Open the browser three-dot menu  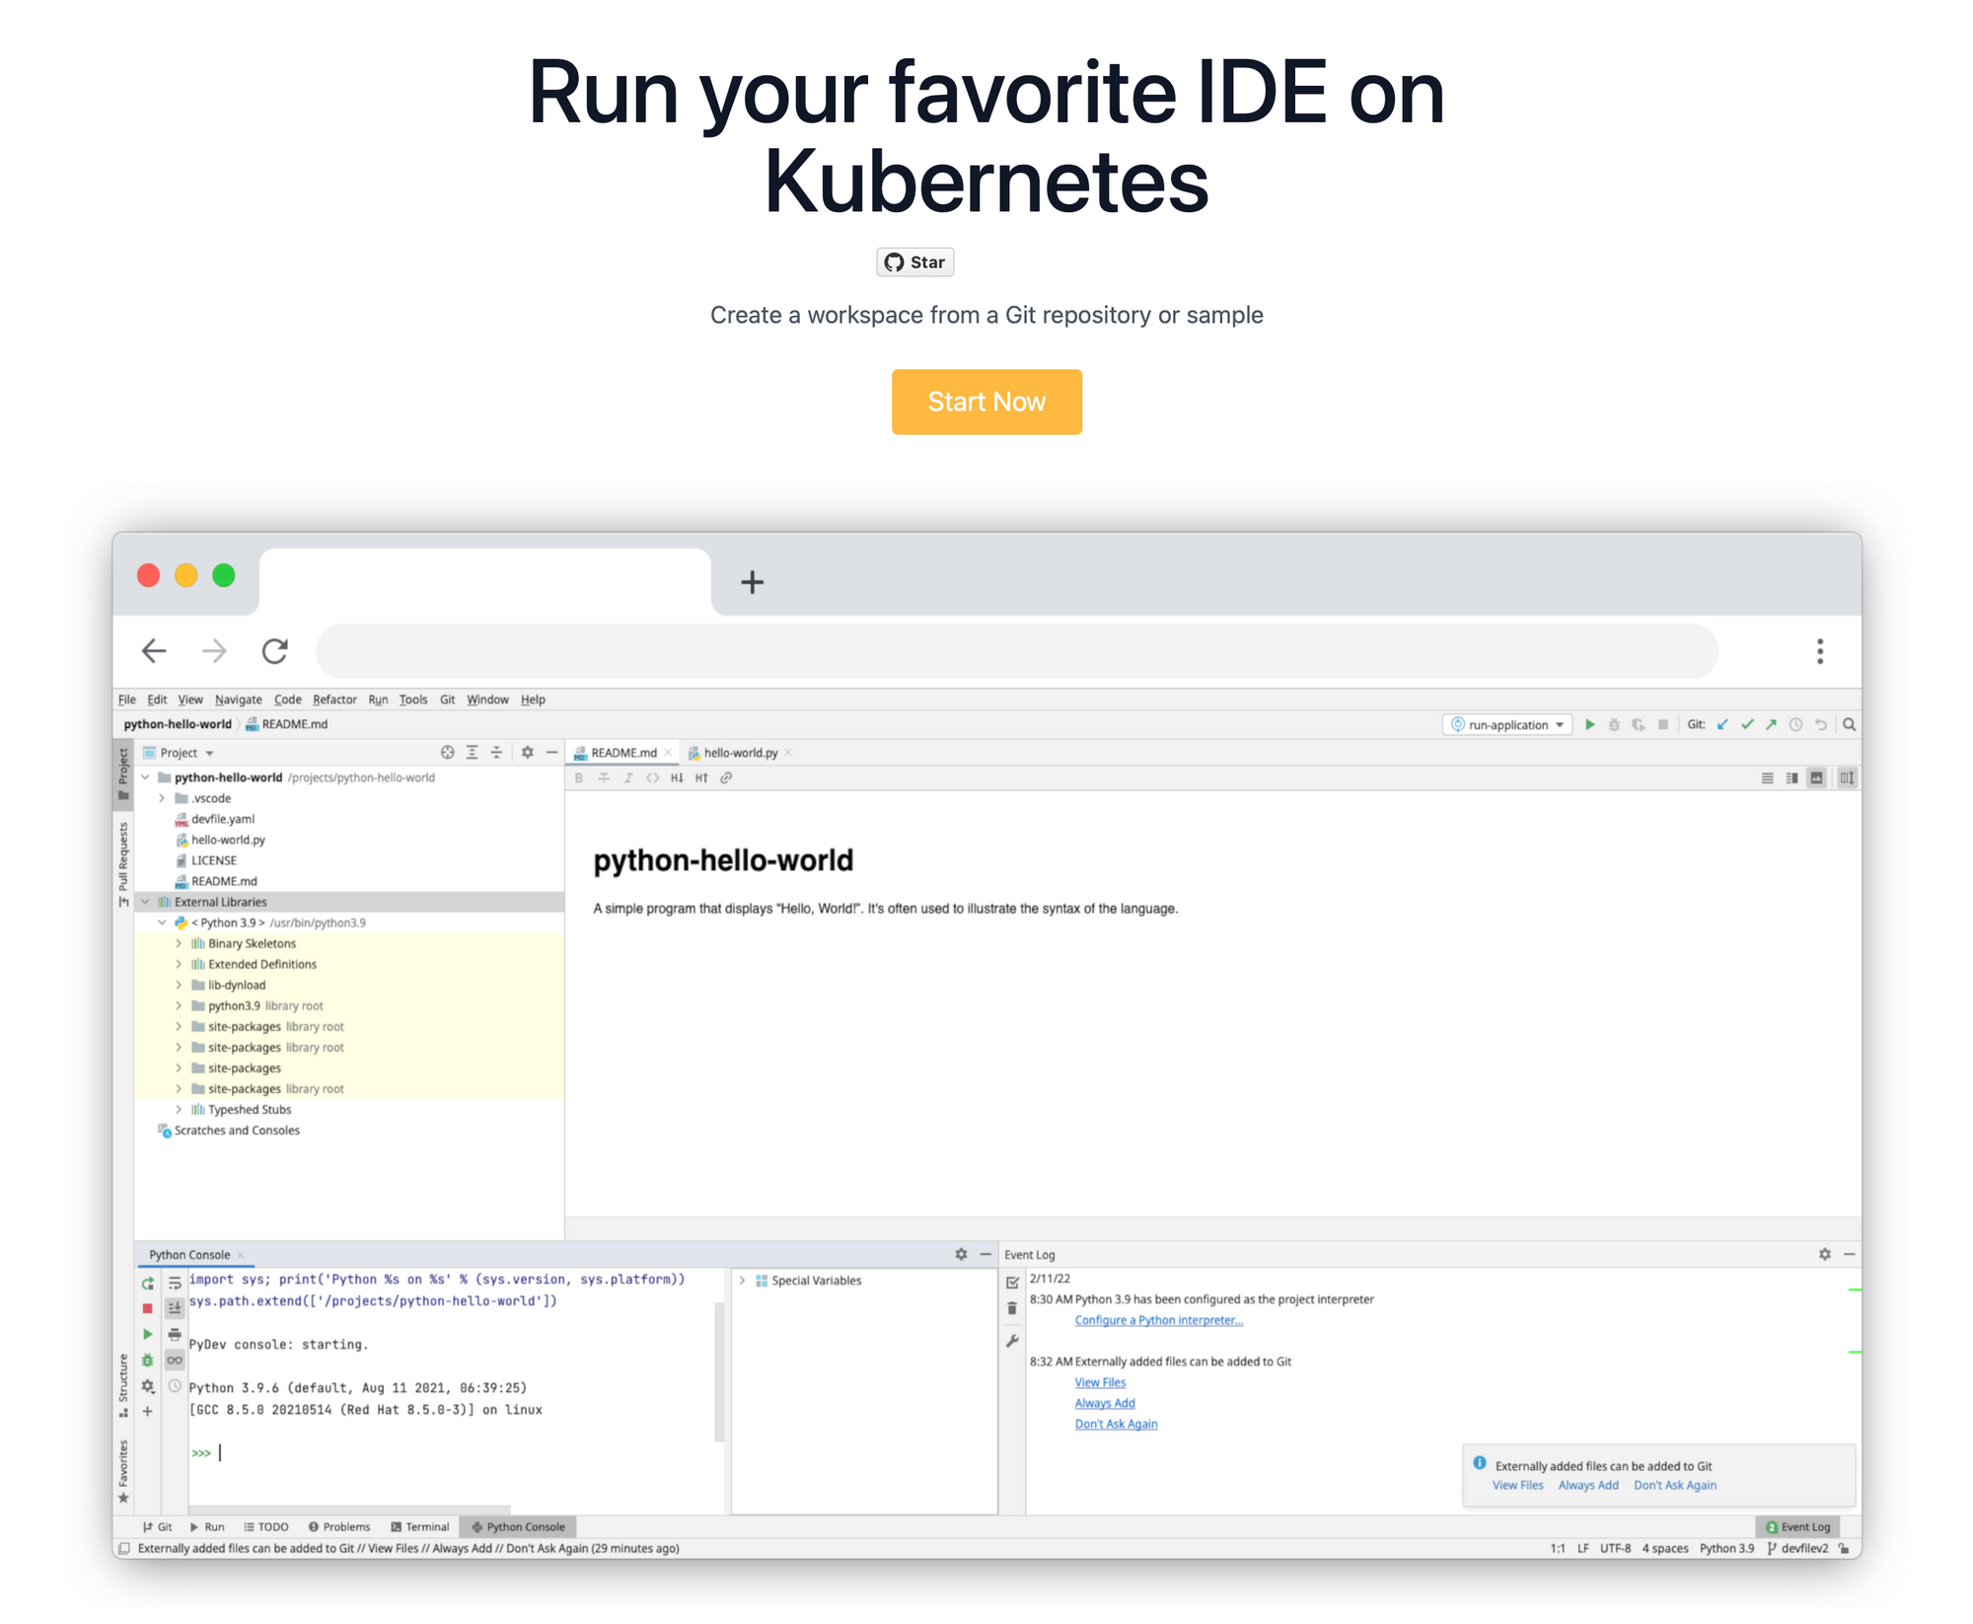pyautogui.click(x=1820, y=651)
